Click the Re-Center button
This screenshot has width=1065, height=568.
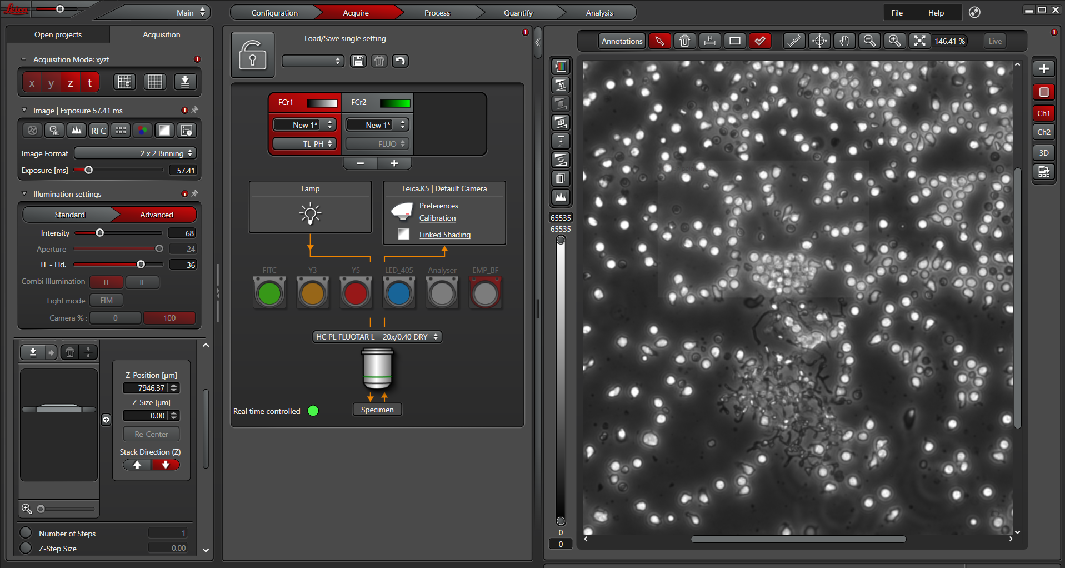[x=151, y=434]
